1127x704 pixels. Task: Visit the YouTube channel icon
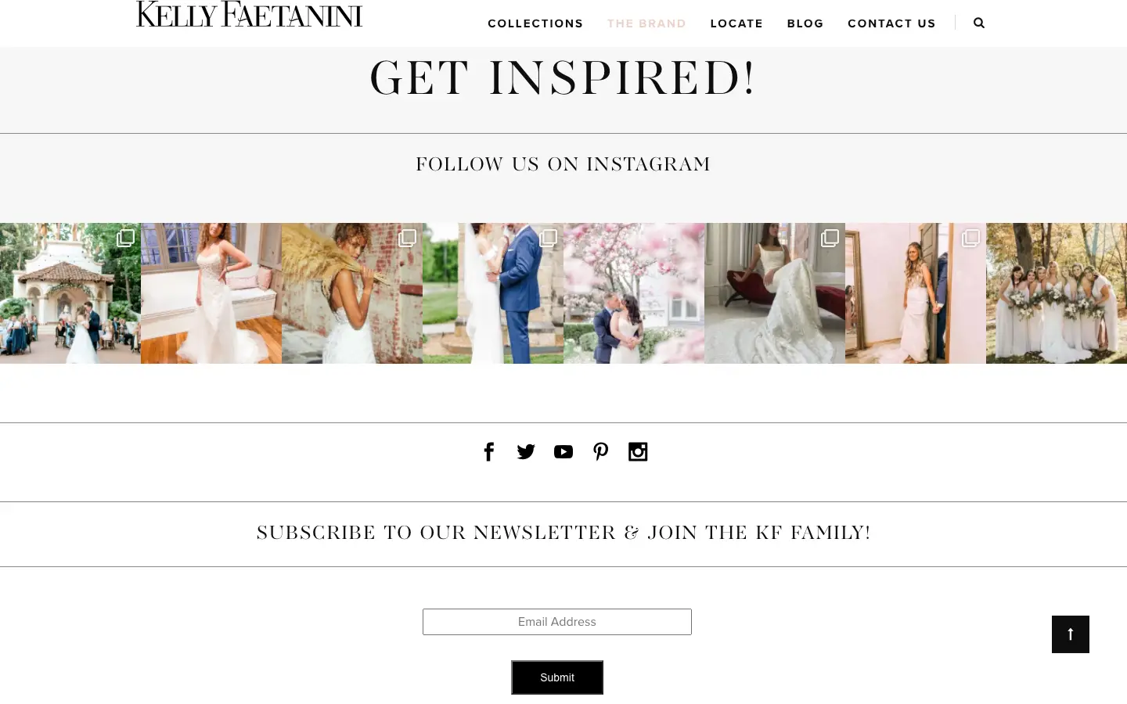click(x=563, y=452)
